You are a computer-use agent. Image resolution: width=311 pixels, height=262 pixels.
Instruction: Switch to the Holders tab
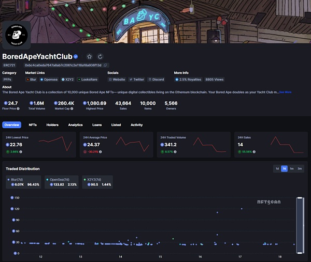52,125
